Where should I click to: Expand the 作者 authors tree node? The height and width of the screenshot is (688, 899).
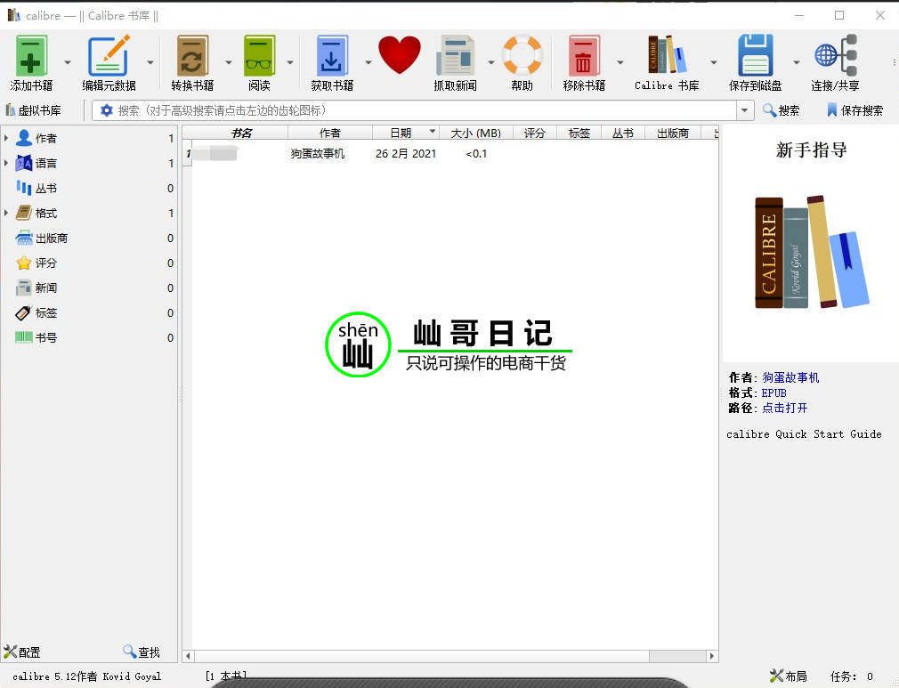click(6, 138)
